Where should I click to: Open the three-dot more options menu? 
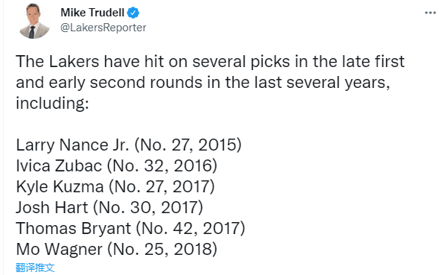[x=430, y=13]
